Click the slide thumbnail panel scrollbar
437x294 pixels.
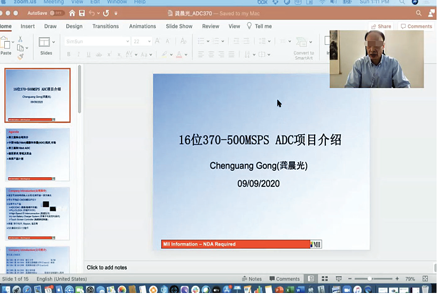coord(80,89)
